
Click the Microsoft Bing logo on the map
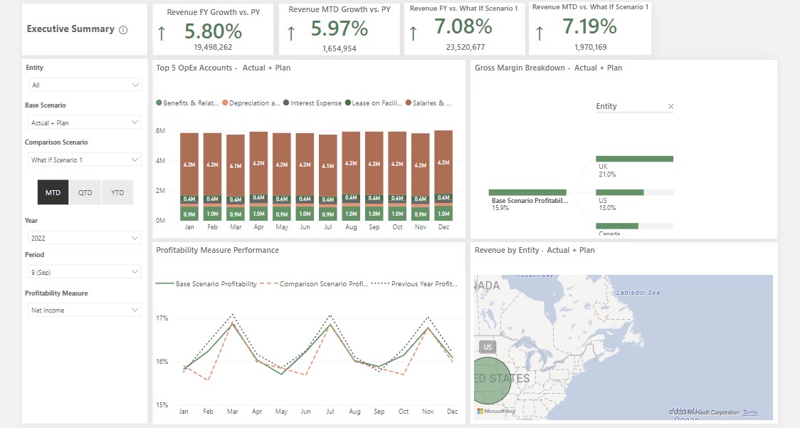point(495,412)
